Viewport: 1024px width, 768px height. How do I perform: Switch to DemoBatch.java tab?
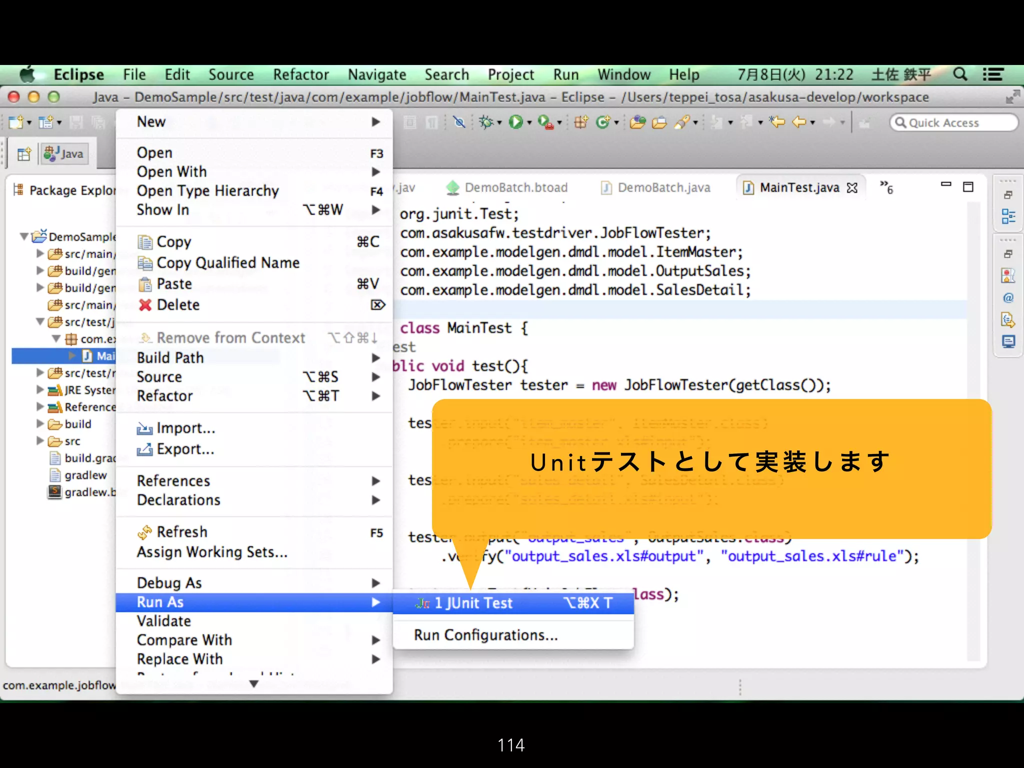pyautogui.click(x=655, y=187)
